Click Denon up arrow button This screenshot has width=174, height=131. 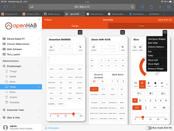tap(92, 61)
